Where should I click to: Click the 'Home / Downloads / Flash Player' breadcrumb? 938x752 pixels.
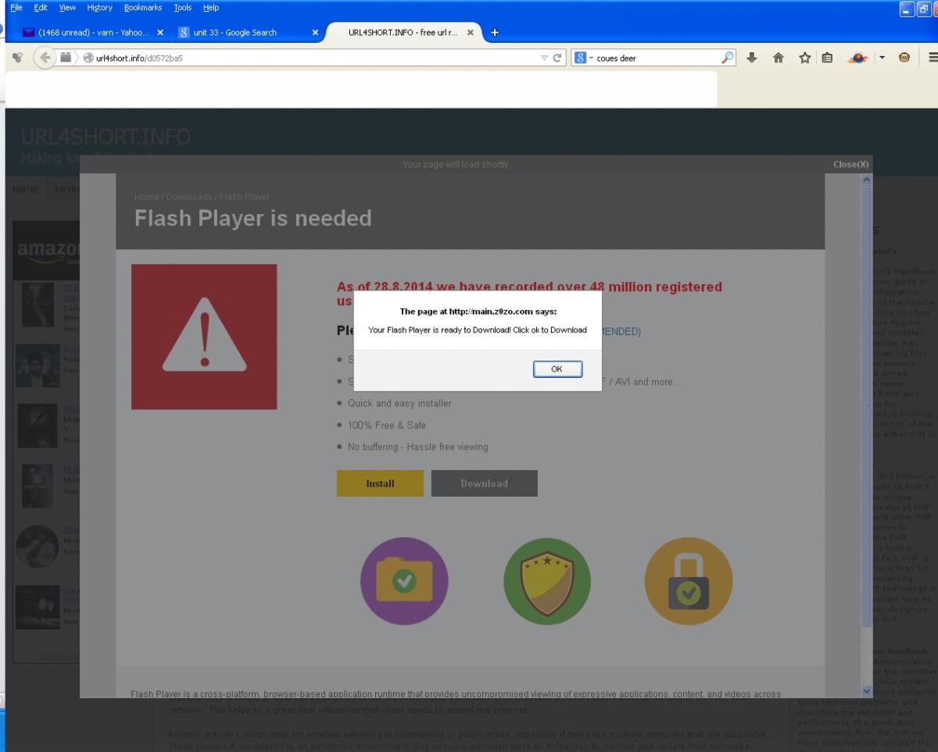click(x=202, y=197)
